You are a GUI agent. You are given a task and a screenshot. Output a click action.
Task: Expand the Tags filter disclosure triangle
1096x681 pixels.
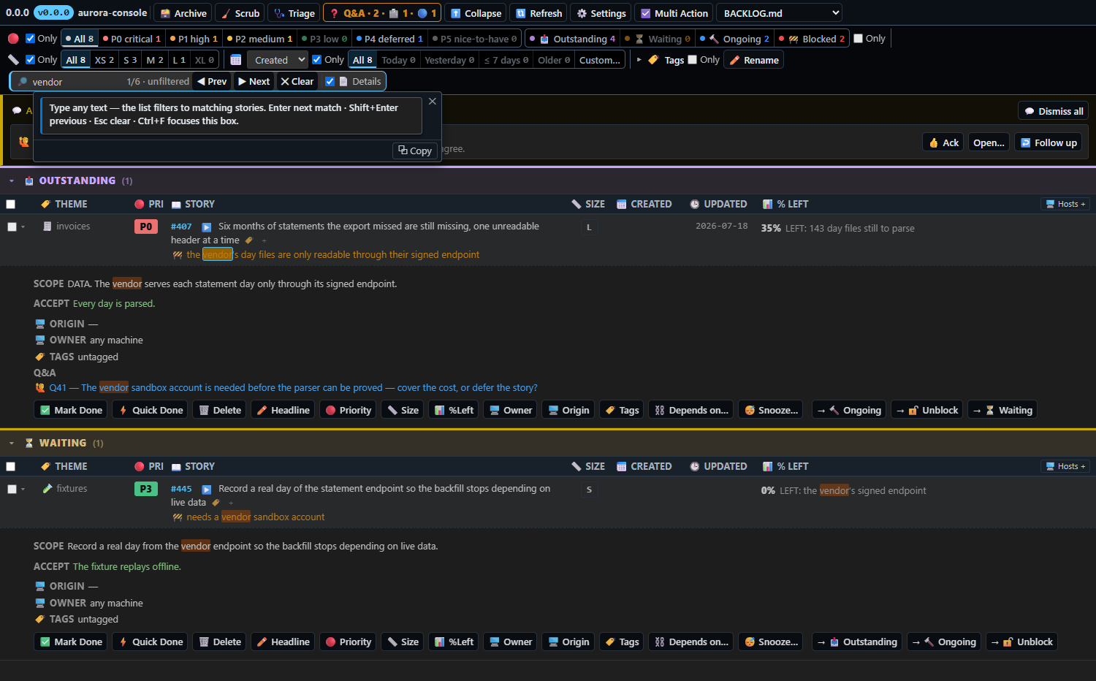(639, 60)
